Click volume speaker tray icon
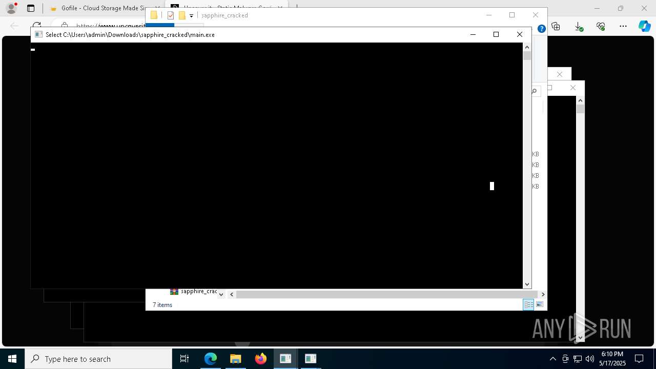 pos(590,359)
